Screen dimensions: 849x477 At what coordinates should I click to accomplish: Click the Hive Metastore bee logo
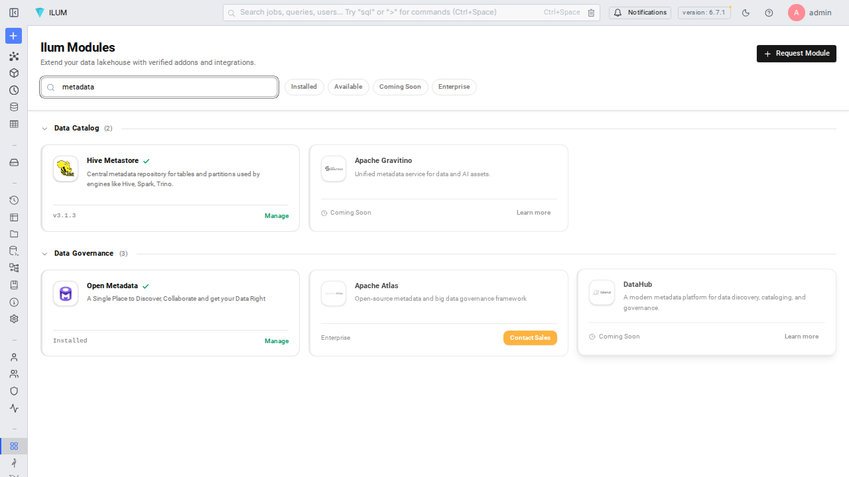pos(66,169)
